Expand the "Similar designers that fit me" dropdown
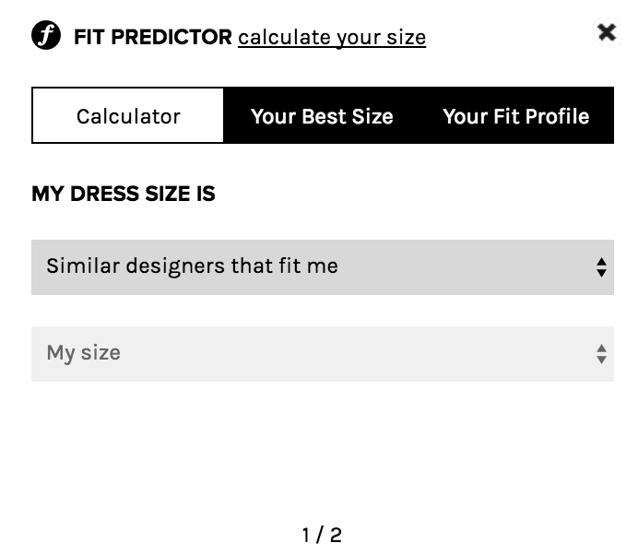Viewport: 638px width, 555px height. 323,267
